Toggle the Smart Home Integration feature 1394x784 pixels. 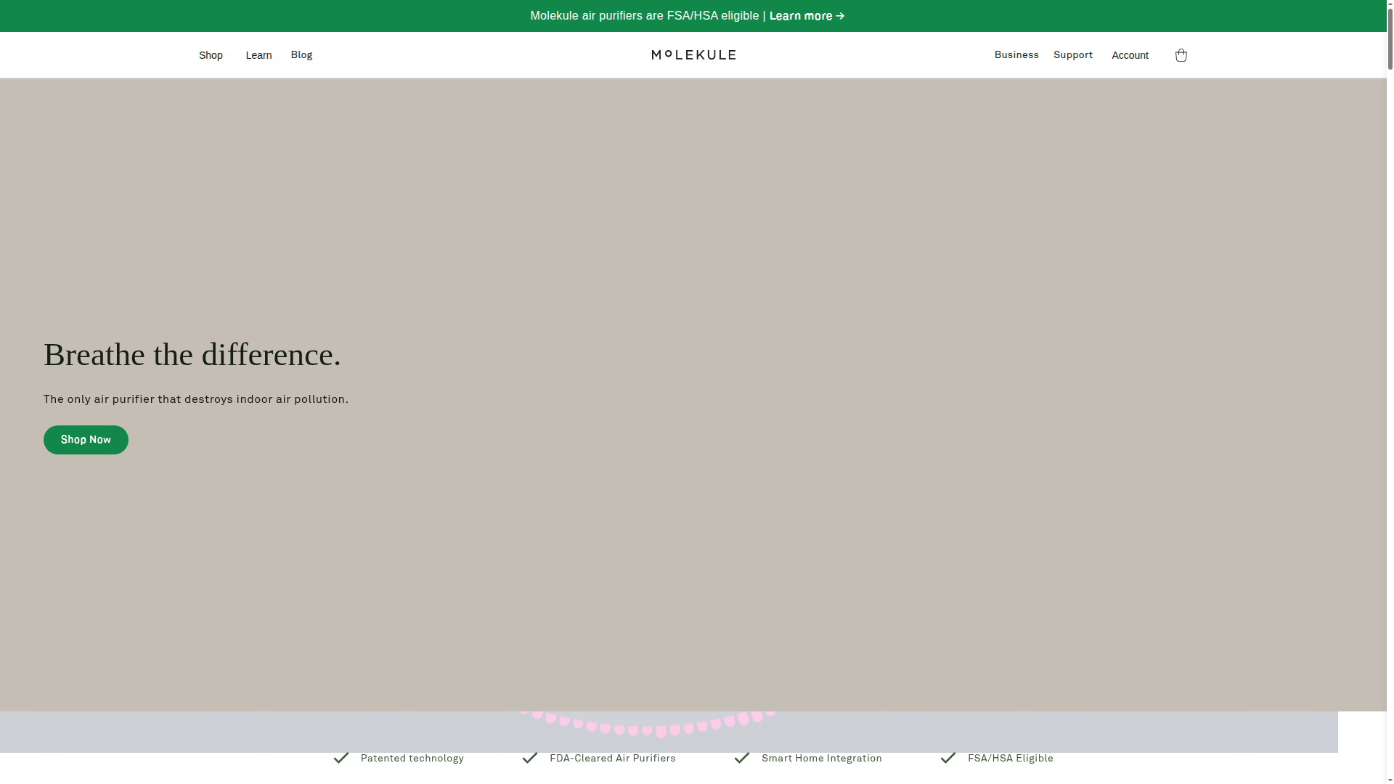pyautogui.click(x=821, y=758)
